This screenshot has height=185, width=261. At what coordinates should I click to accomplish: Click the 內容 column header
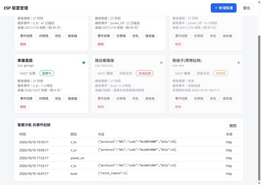pyautogui.click(x=101, y=134)
